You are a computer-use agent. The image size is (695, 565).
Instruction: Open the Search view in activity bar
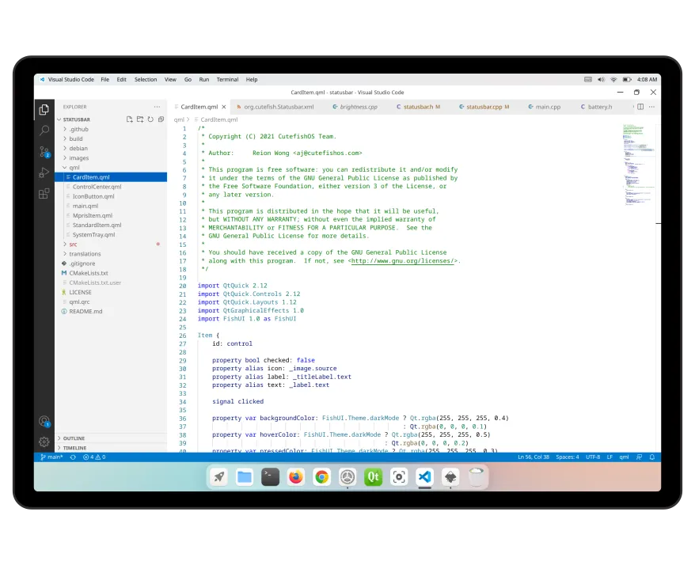coord(44,131)
